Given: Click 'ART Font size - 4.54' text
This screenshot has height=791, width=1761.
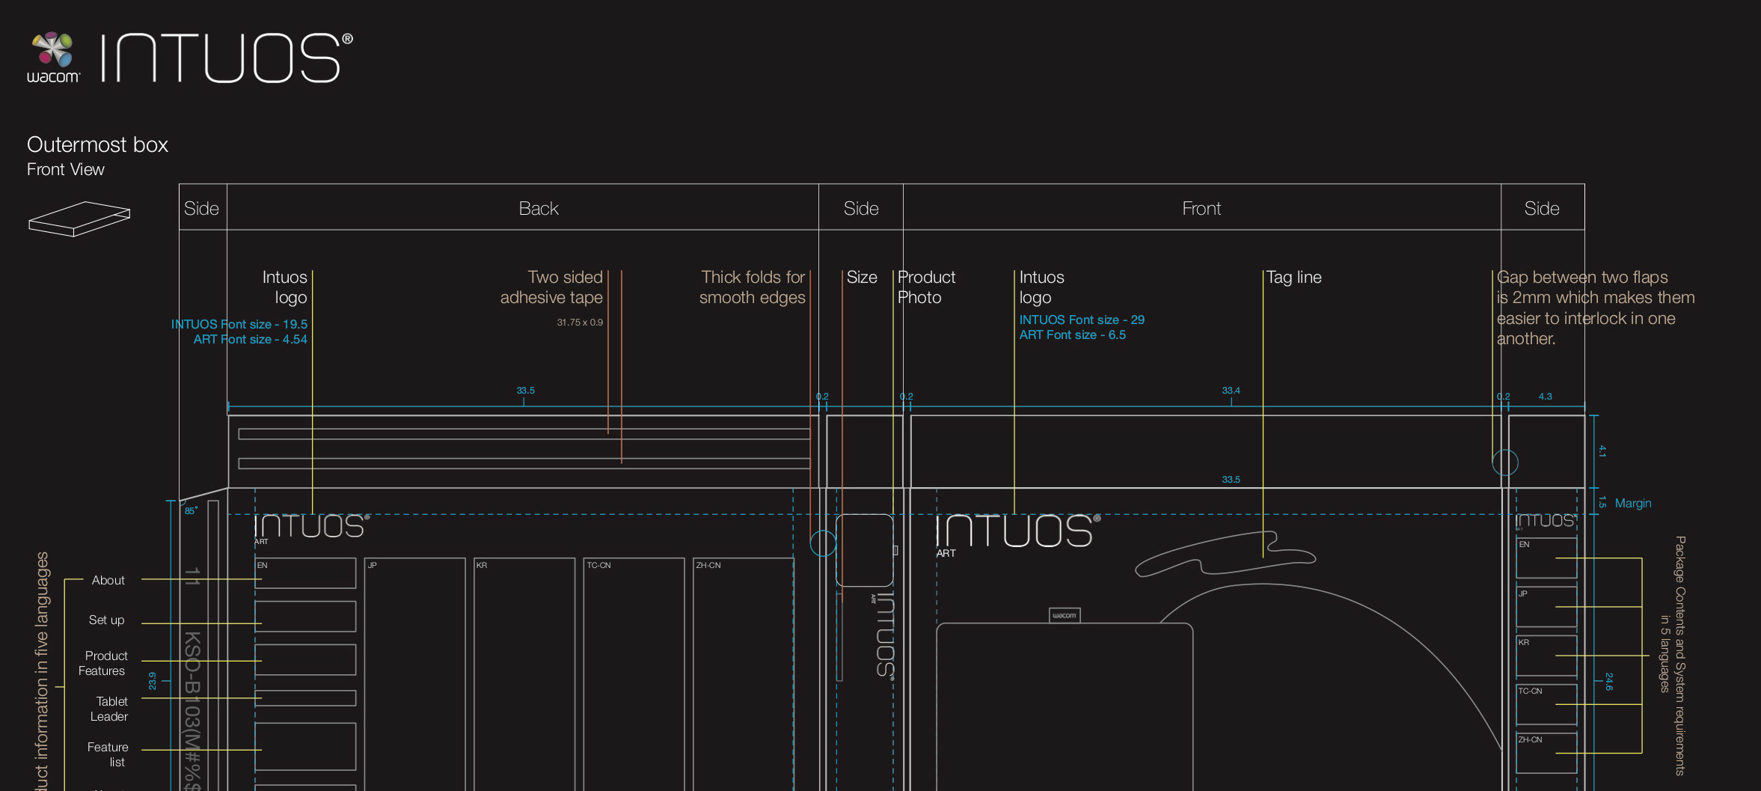Looking at the screenshot, I should click(x=251, y=339).
